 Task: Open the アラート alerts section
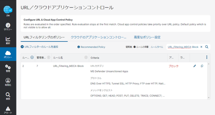(x=8, y=110)
